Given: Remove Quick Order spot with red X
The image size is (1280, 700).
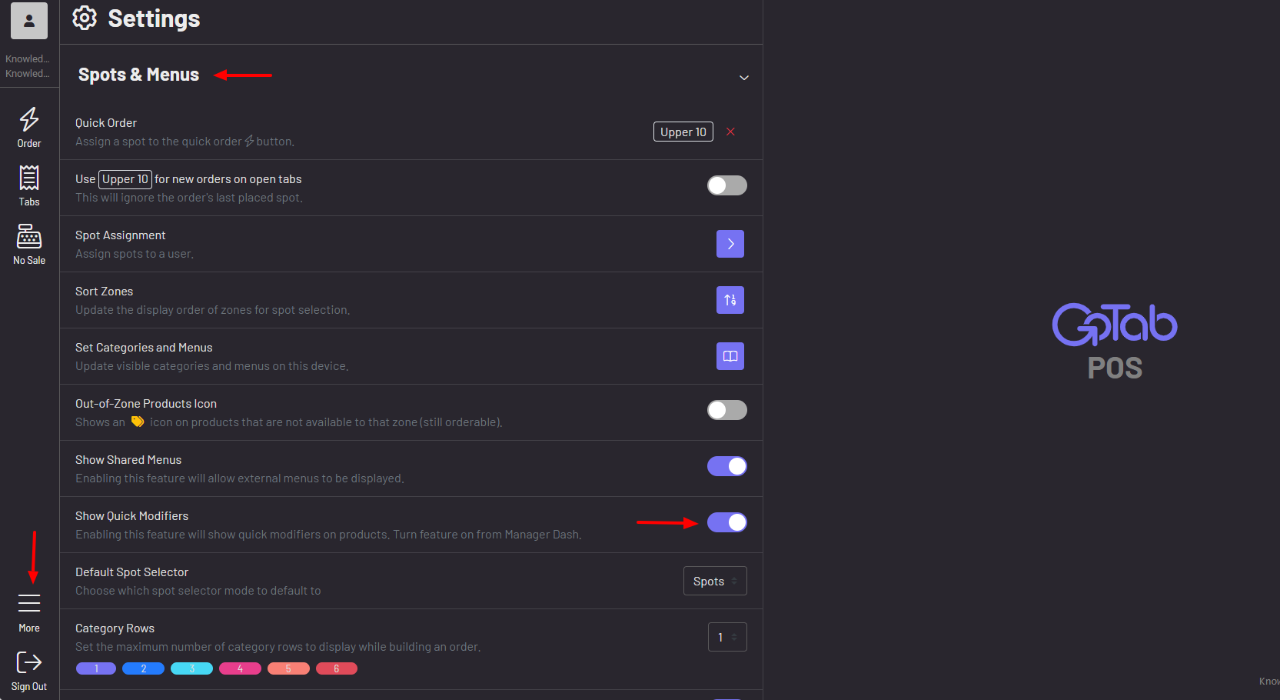Looking at the screenshot, I should (x=730, y=132).
